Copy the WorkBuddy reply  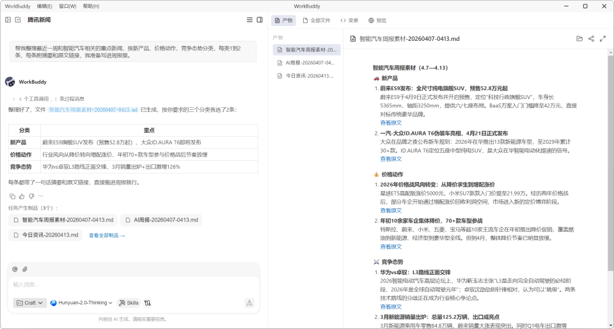pos(12,196)
